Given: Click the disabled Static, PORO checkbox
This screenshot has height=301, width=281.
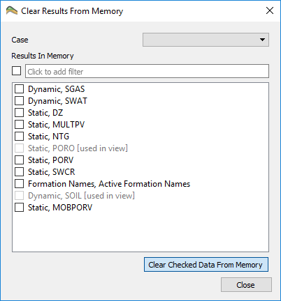Looking at the screenshot, I should [19, 148].
